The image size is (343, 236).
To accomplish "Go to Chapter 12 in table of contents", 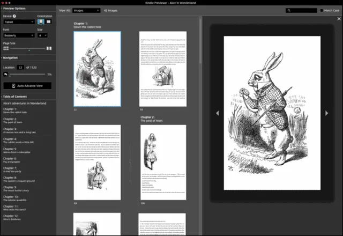I will pyautogui.click(x=12, y=217).
